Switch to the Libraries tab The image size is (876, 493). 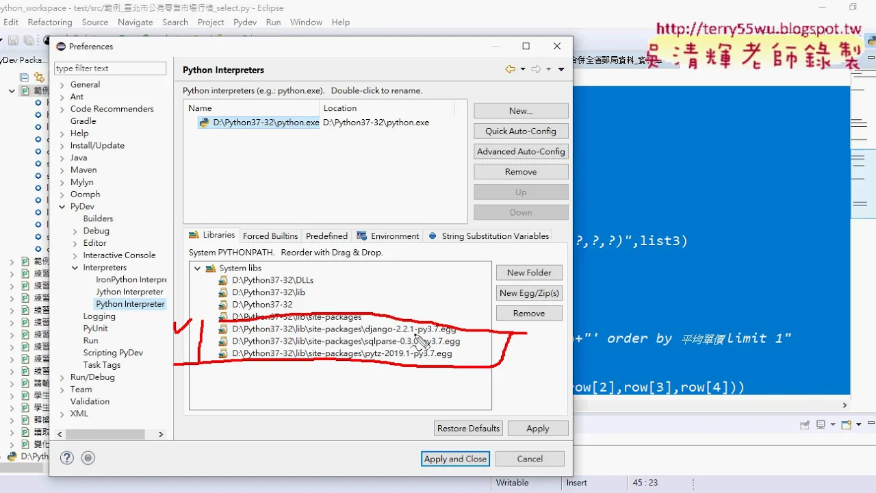tap(211, 235)
